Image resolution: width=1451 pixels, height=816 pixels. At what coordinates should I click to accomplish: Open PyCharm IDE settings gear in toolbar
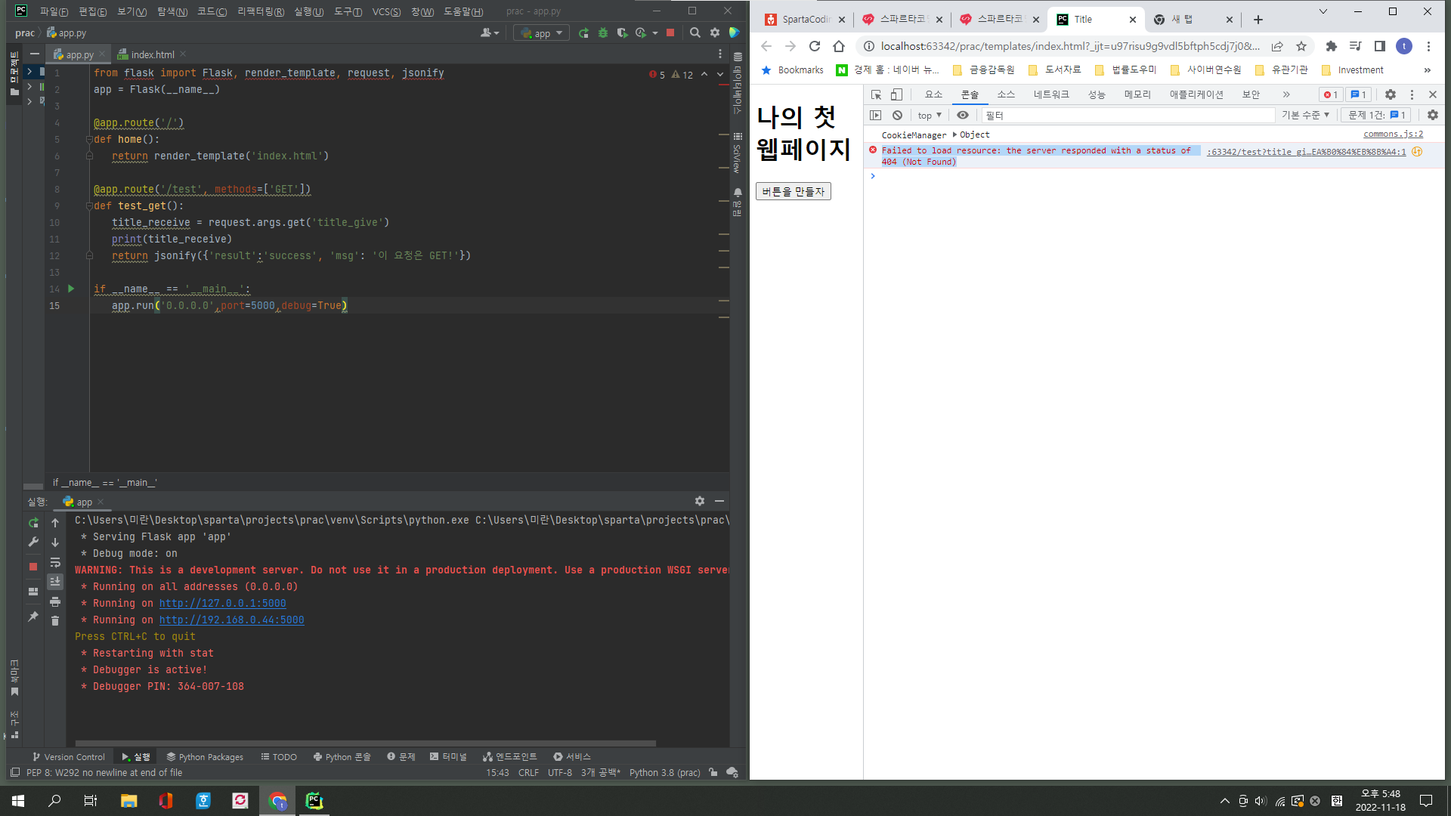coord(715,33)
